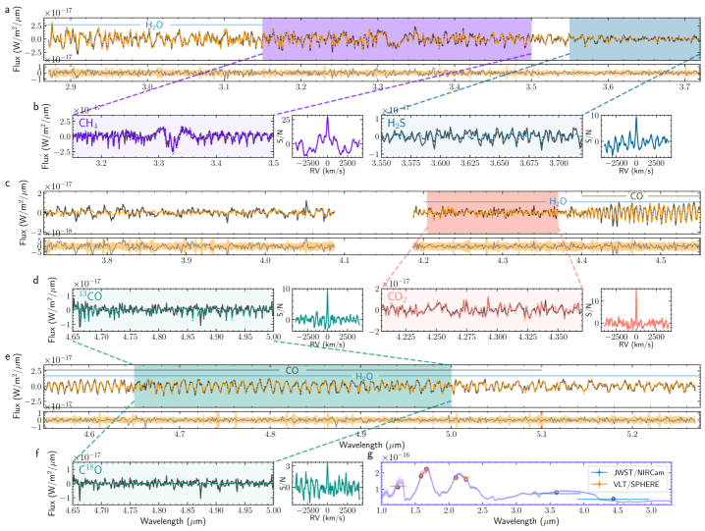Click the 4.225 tick label in the CO2 panel
The width and height of the screenshot is (705, 531).
click(x=406, y=337)
